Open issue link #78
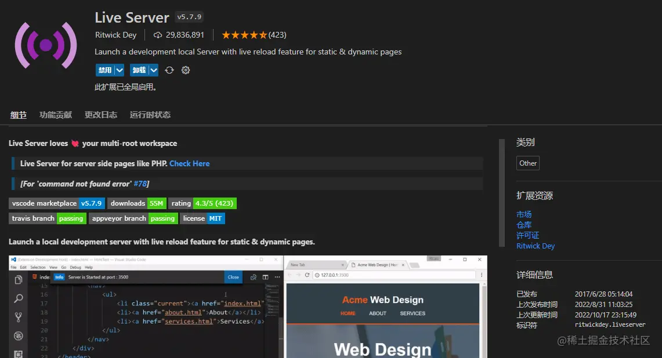 pos(140,184)
